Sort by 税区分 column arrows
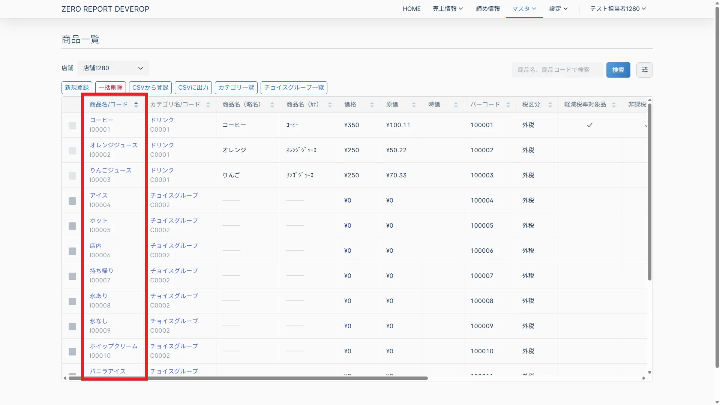 [x=550, y=105]
